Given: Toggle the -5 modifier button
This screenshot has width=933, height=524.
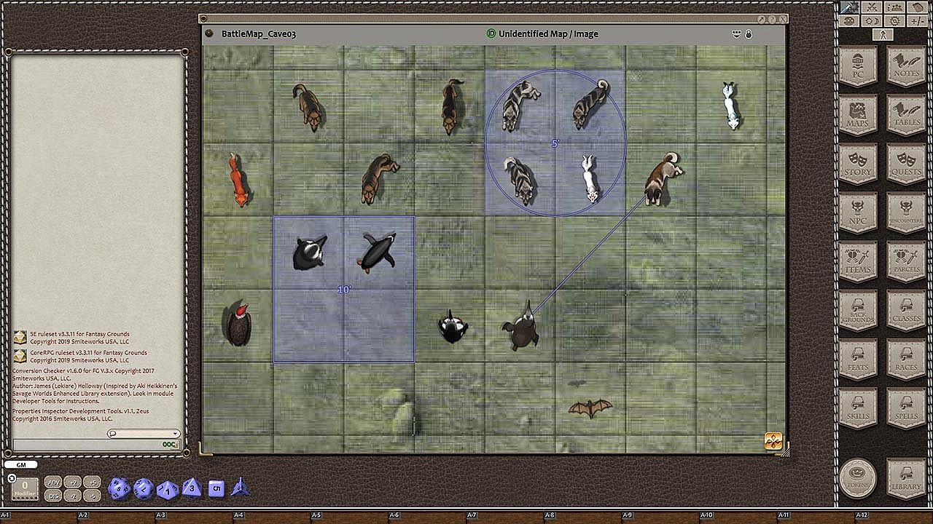Looking at the screenshot, I should tap(91, 496).
